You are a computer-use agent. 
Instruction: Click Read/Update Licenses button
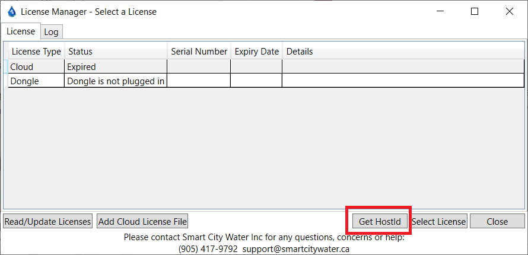pyautogui.click(x=47, y=222)
